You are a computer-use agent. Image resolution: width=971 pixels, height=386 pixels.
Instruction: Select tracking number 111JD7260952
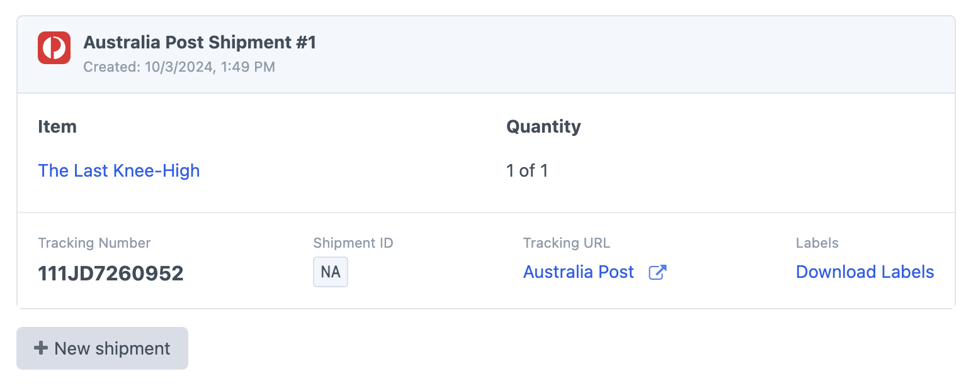coord(111,273)
